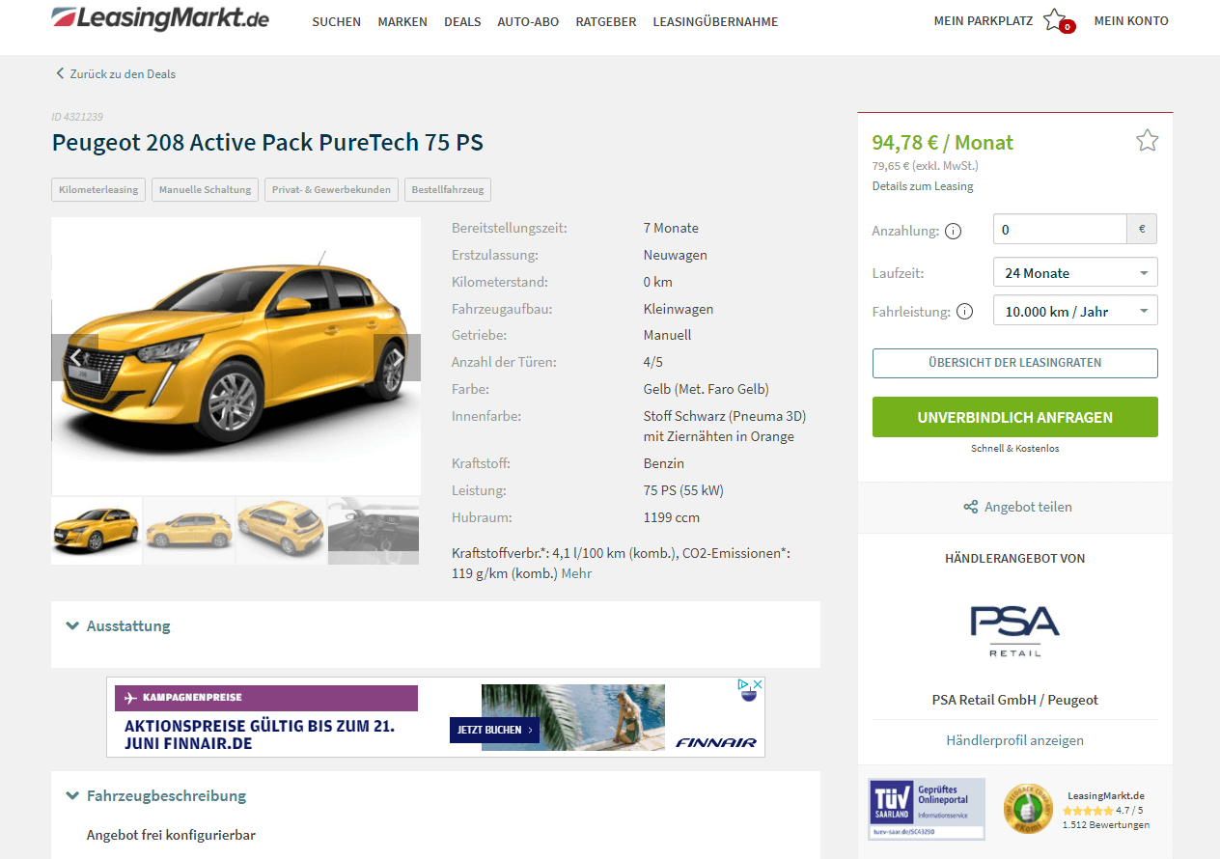Click the main yellow Peugeot 208 image

tap(236, 356)
